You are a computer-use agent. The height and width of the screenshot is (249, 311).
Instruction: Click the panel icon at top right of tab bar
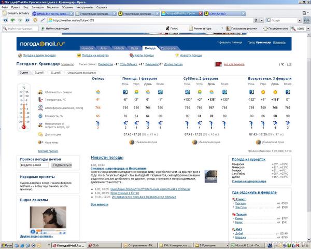pyautogui.click(x=304, y=13)
